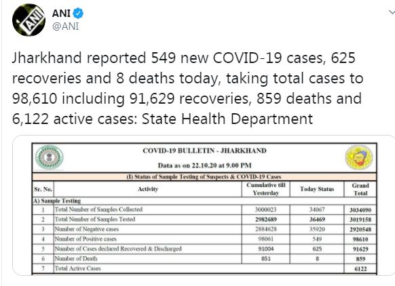This screenshot has height=286, width=395.
Task: Open the attached bulletin image title
Action: [204, 150]
